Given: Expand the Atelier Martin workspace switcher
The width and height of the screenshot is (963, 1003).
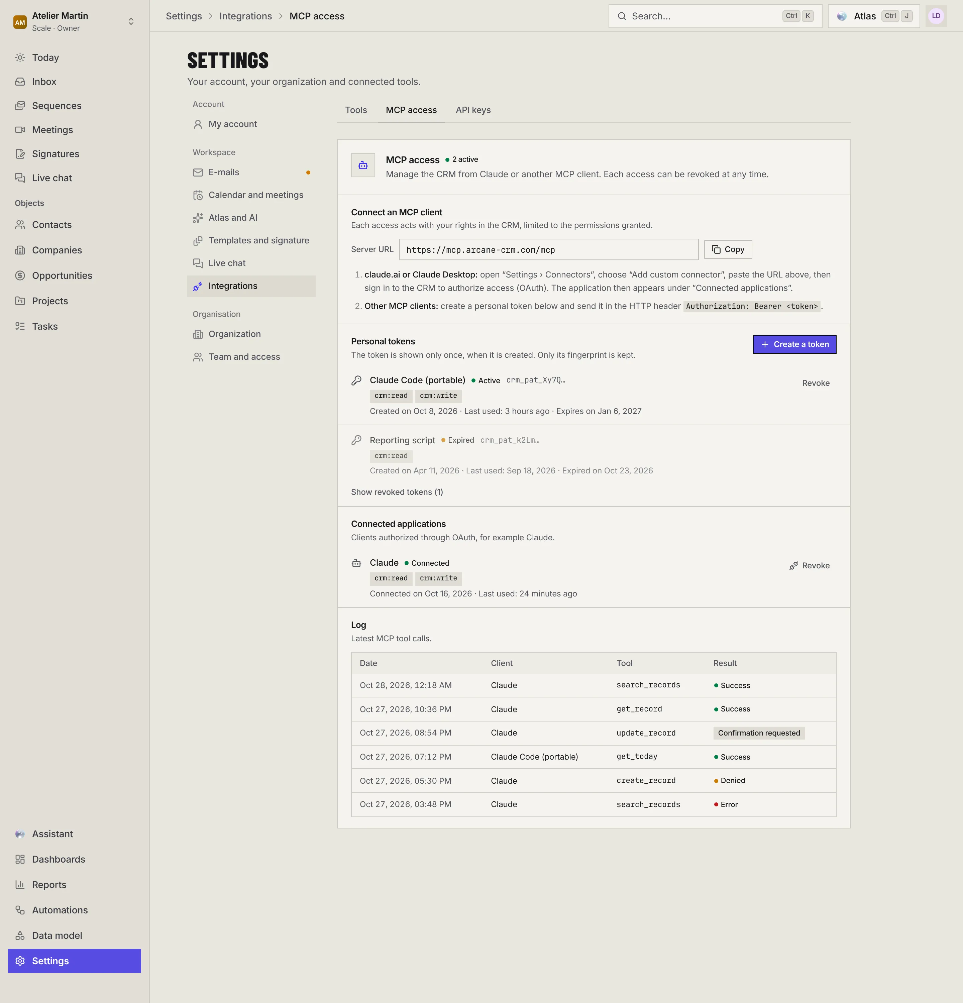Looking at the screenshot, I should (x=75, y=21).
